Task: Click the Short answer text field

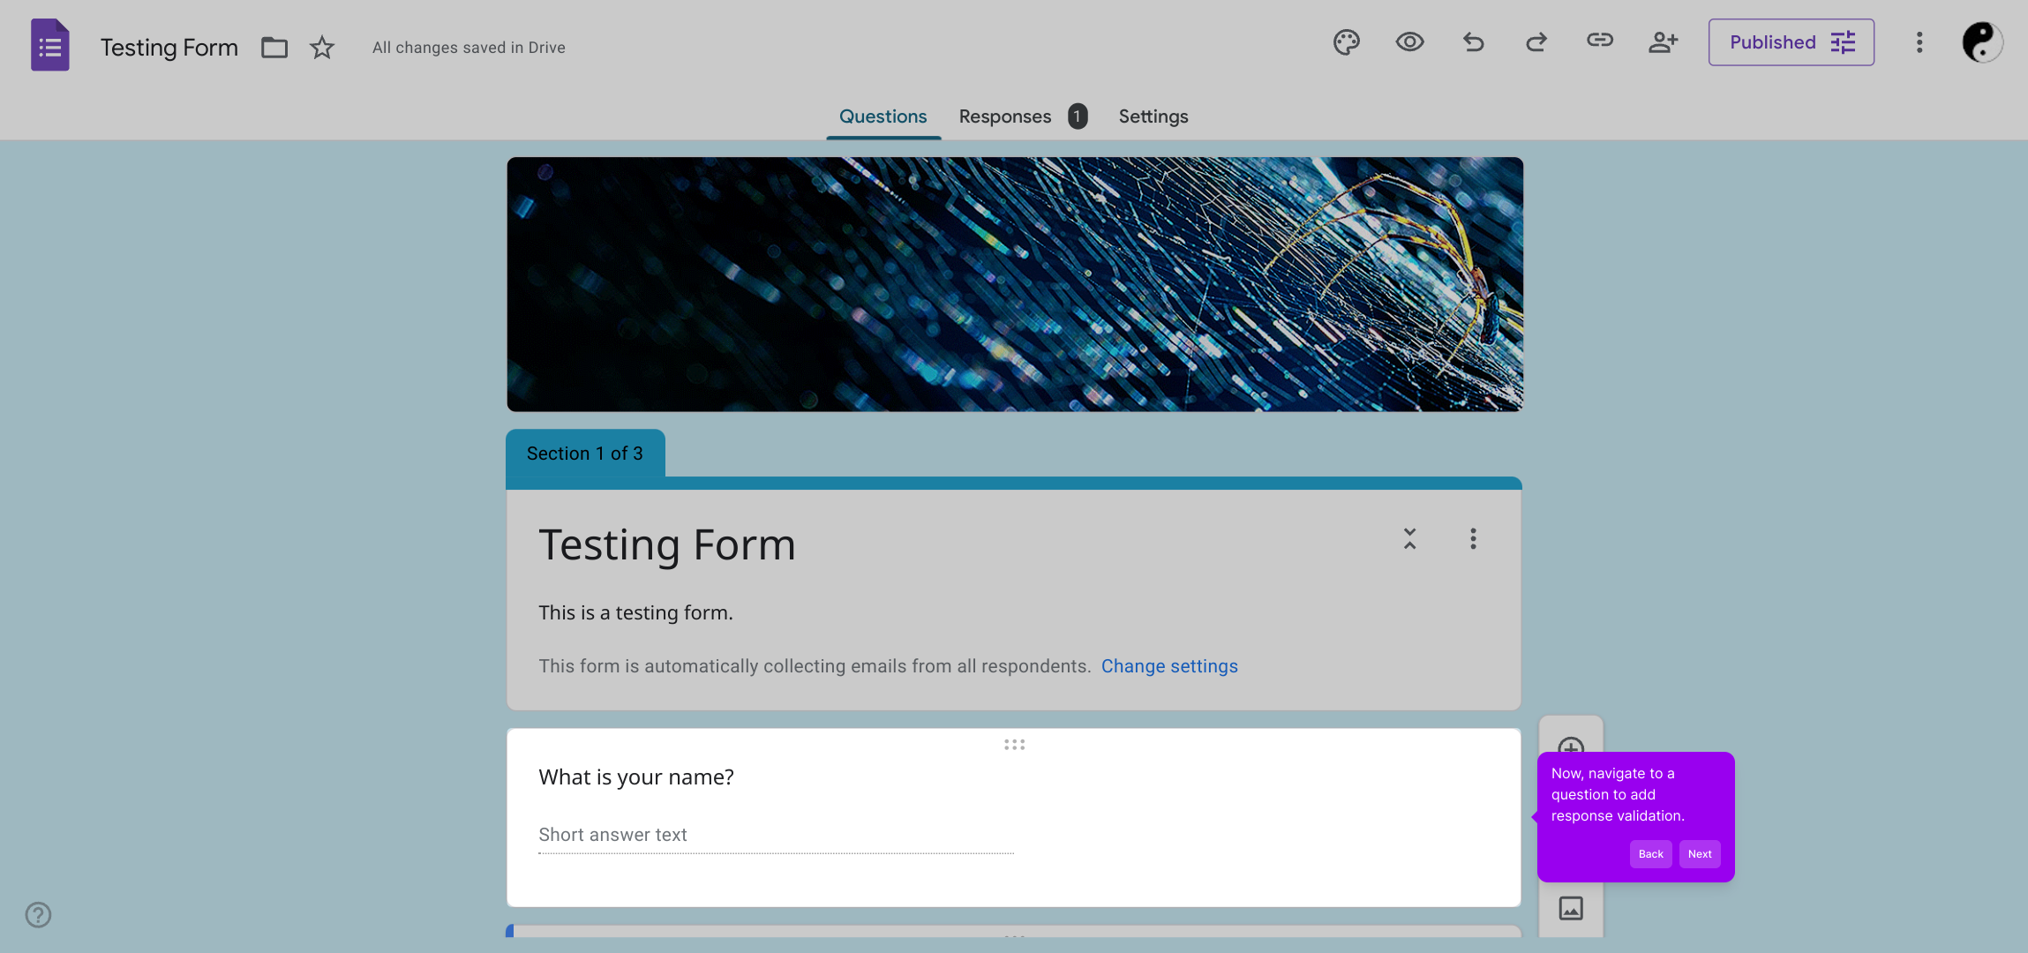Action: [775, 835]
